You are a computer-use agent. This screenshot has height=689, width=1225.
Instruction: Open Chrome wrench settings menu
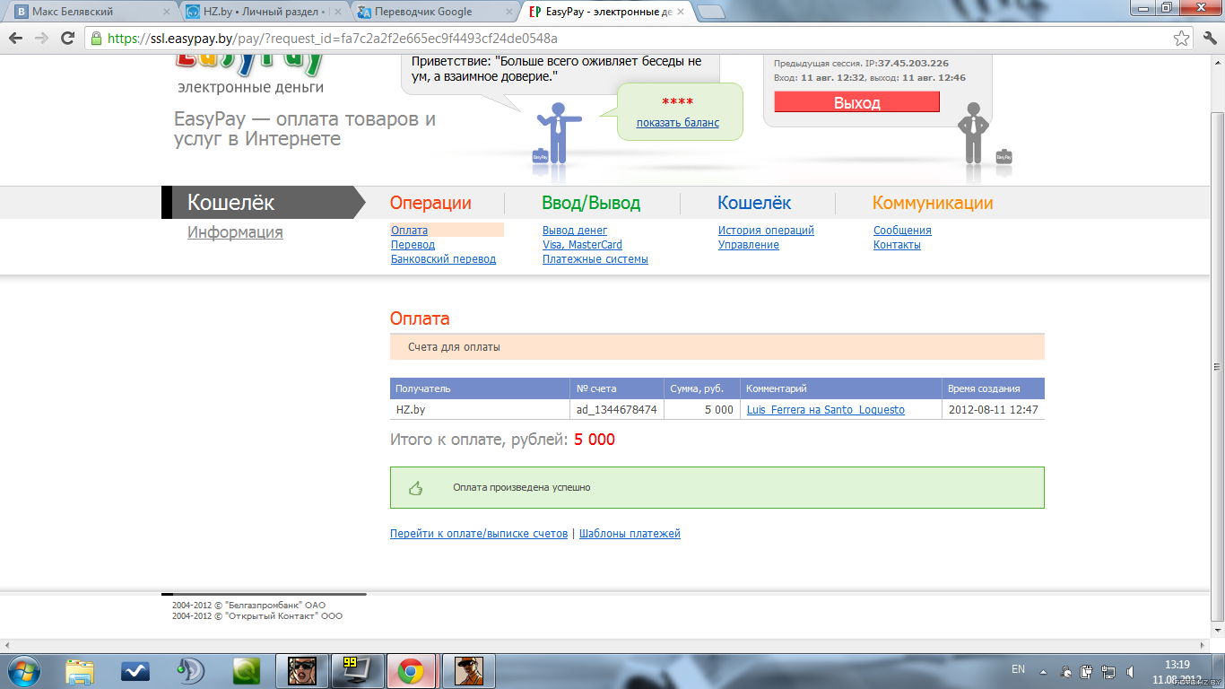pos(1208,39)
